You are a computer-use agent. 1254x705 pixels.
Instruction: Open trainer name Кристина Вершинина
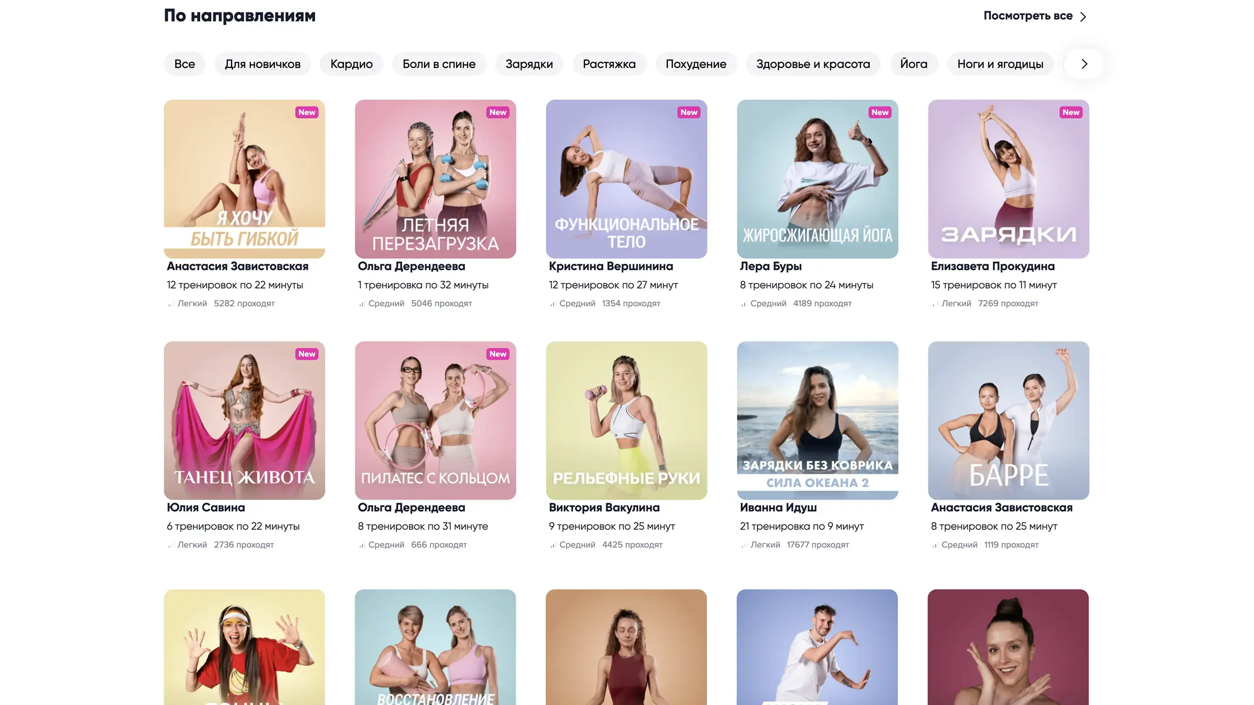pos(610,266)
